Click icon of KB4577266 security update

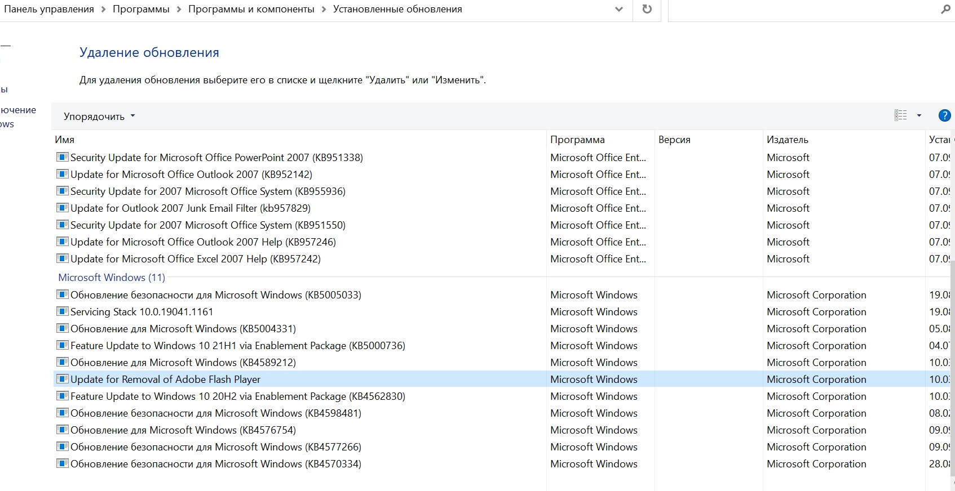(63, 447)
